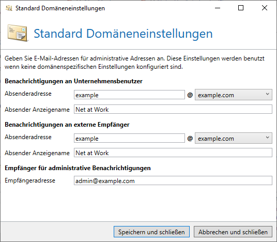
Task: Maximize the Standard Domäneneinstellungen window
Action: [241, 8]
